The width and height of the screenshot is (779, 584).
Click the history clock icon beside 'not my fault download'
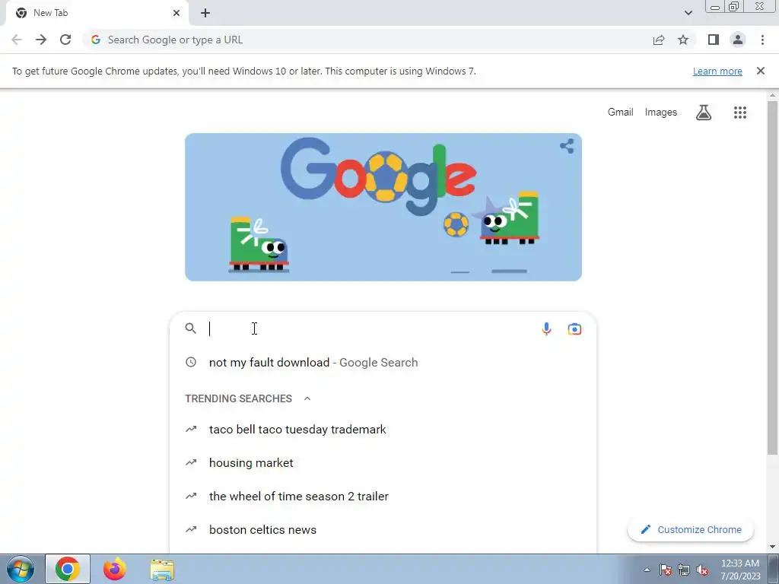tap(191, 362)
